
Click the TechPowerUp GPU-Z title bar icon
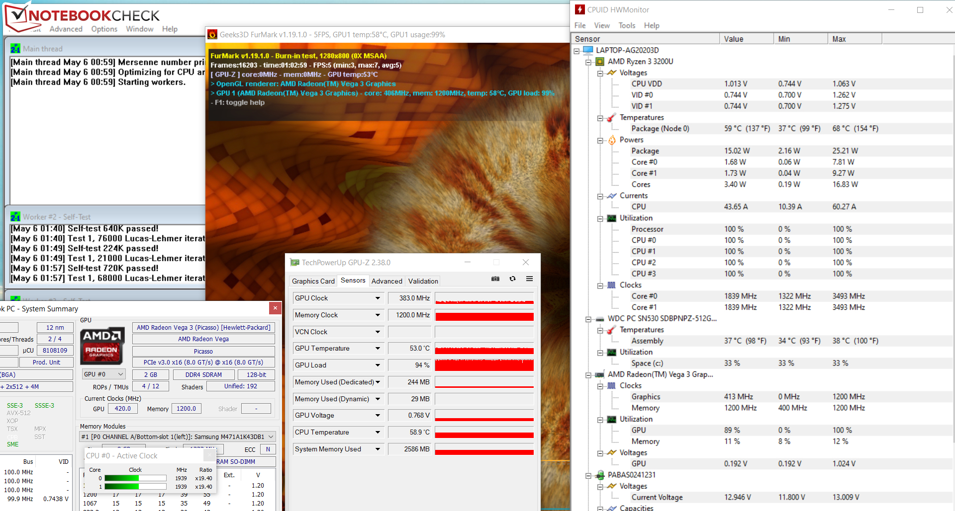pos(295,262)
